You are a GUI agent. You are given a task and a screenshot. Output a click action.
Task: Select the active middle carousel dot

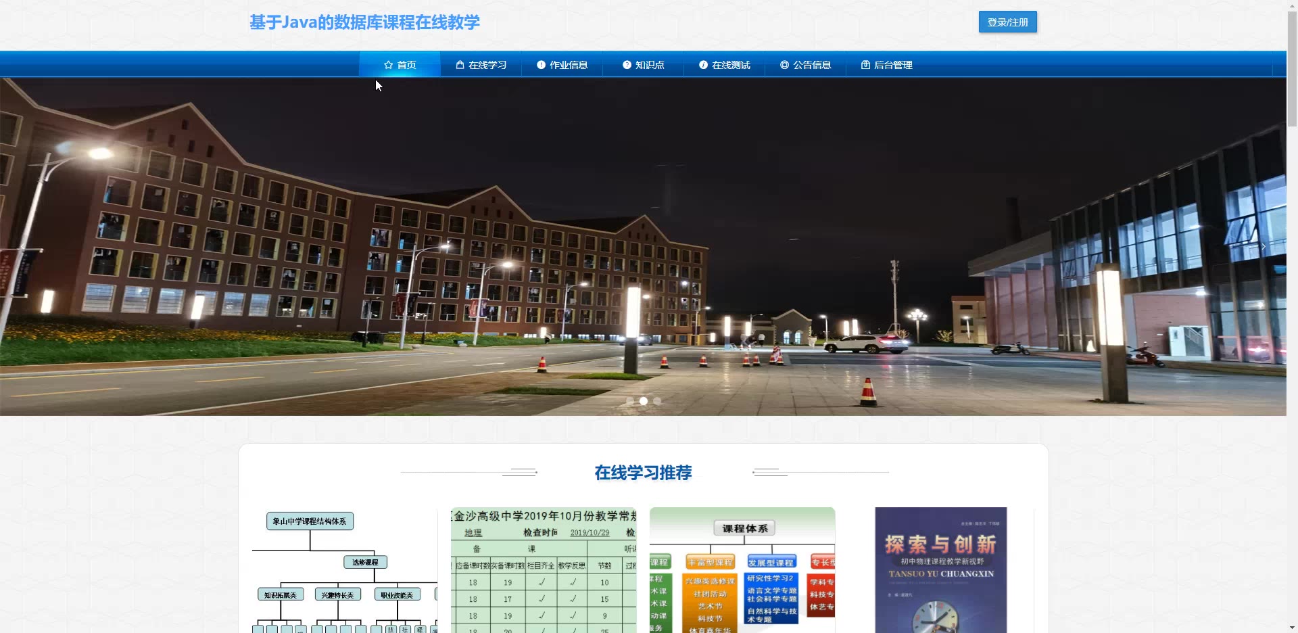644,401
